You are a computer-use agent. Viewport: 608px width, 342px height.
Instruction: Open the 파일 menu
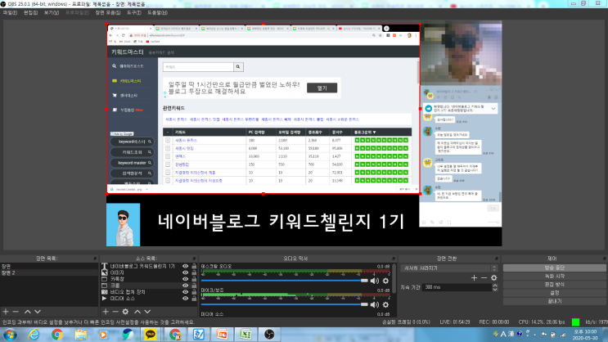pyautogui.click(x=10, y=13)
